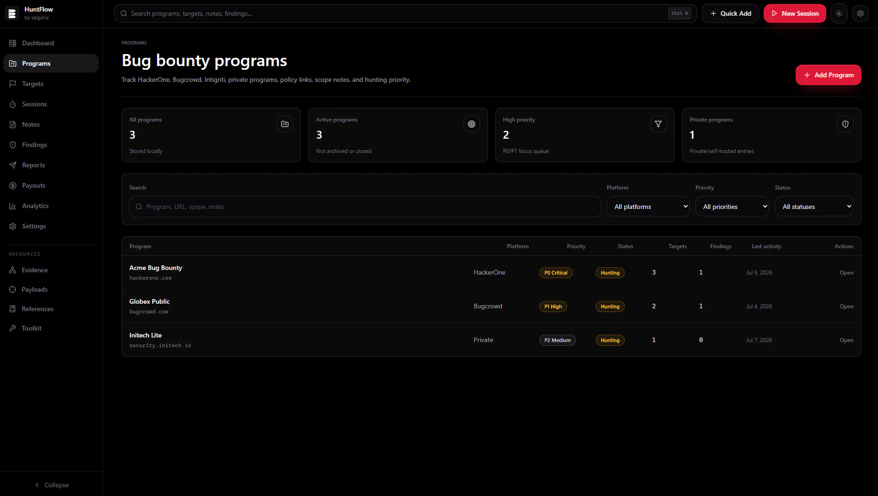Click the Jul 7, 2026 activity date
This screenshot has width=878, height=496.
759,340
